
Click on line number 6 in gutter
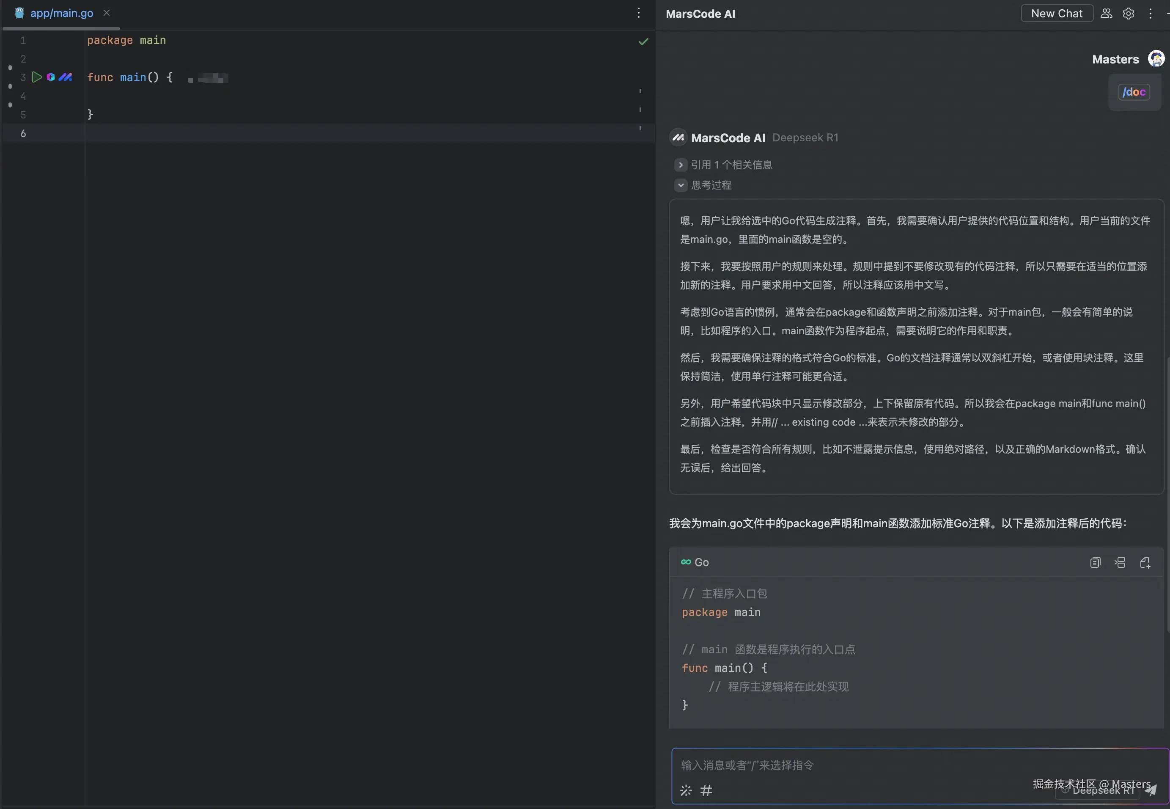[23, 133]
